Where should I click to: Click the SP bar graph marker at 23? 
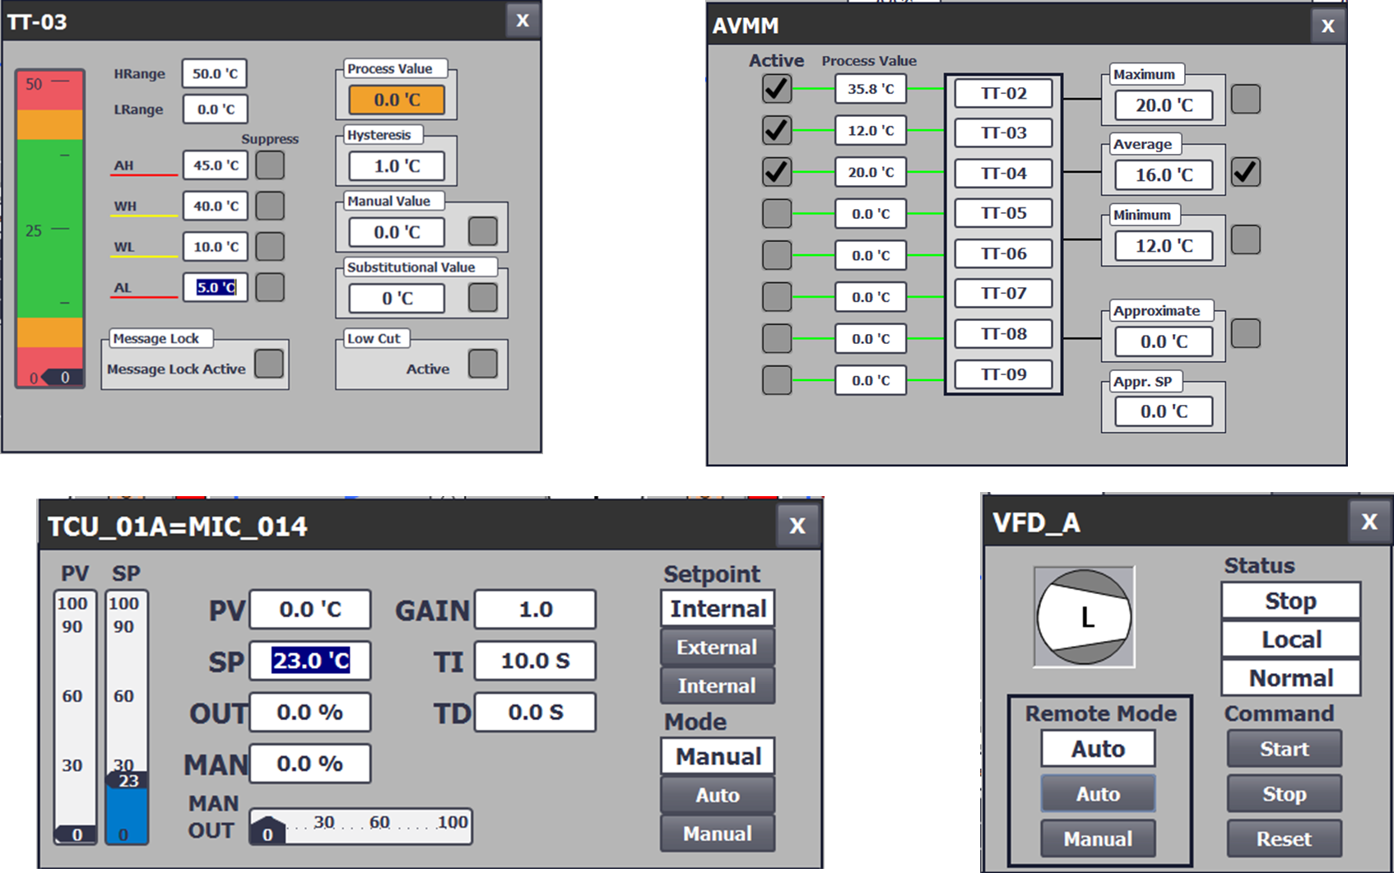(128, 780)
